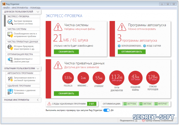Viewport: 179px width, 125px height.
Task: Click the 128КБ jump lists circle
Action: tap(153, 78)
